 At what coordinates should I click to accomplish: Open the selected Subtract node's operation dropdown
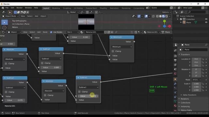(88, 87)
